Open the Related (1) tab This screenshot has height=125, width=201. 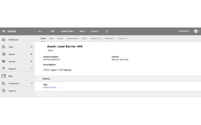[x=110, y=38]
